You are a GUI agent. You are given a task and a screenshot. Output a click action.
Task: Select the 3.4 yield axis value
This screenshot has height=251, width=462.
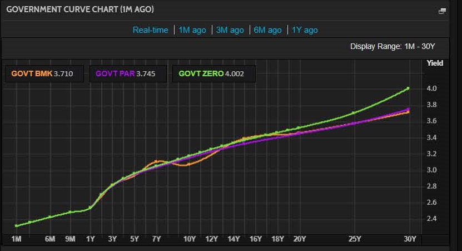point(431,137)
